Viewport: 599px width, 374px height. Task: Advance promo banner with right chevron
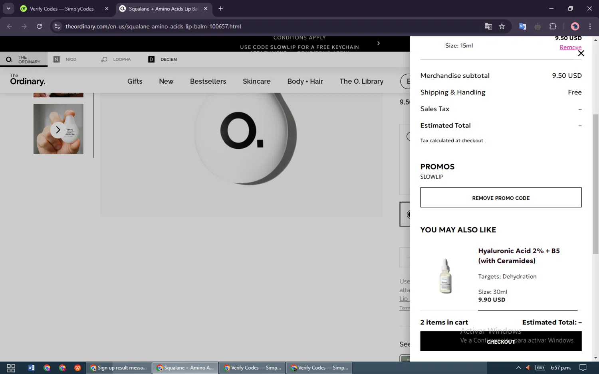pos(379,43)
